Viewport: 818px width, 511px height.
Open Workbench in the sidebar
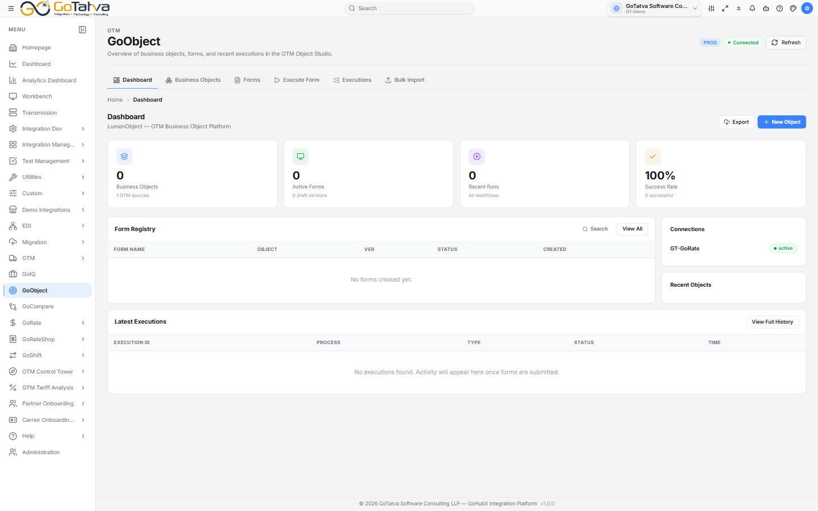(47, 97)
